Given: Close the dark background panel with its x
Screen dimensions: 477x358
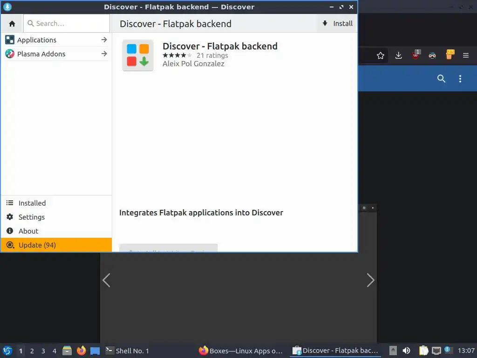Looking at the screenshot, I should [373, 208].
